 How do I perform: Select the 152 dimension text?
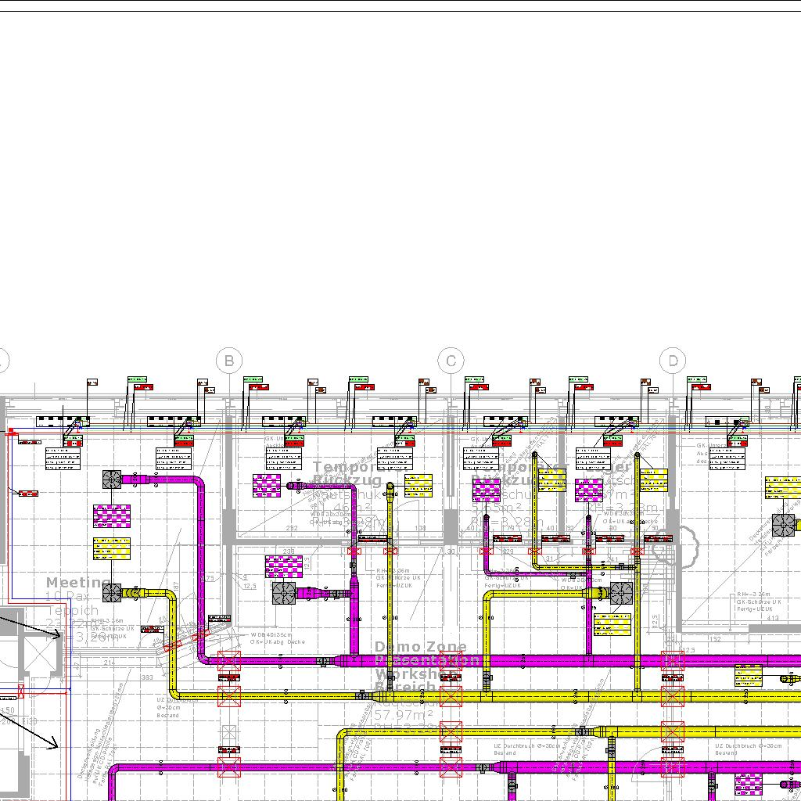[714, 639]
